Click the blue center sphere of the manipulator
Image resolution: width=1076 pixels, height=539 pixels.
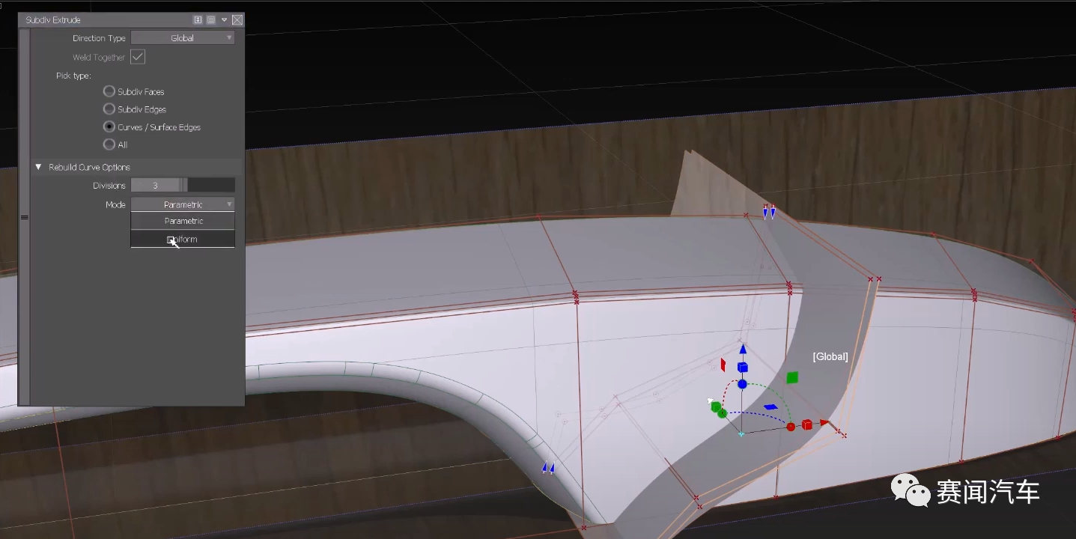point(742,384)
